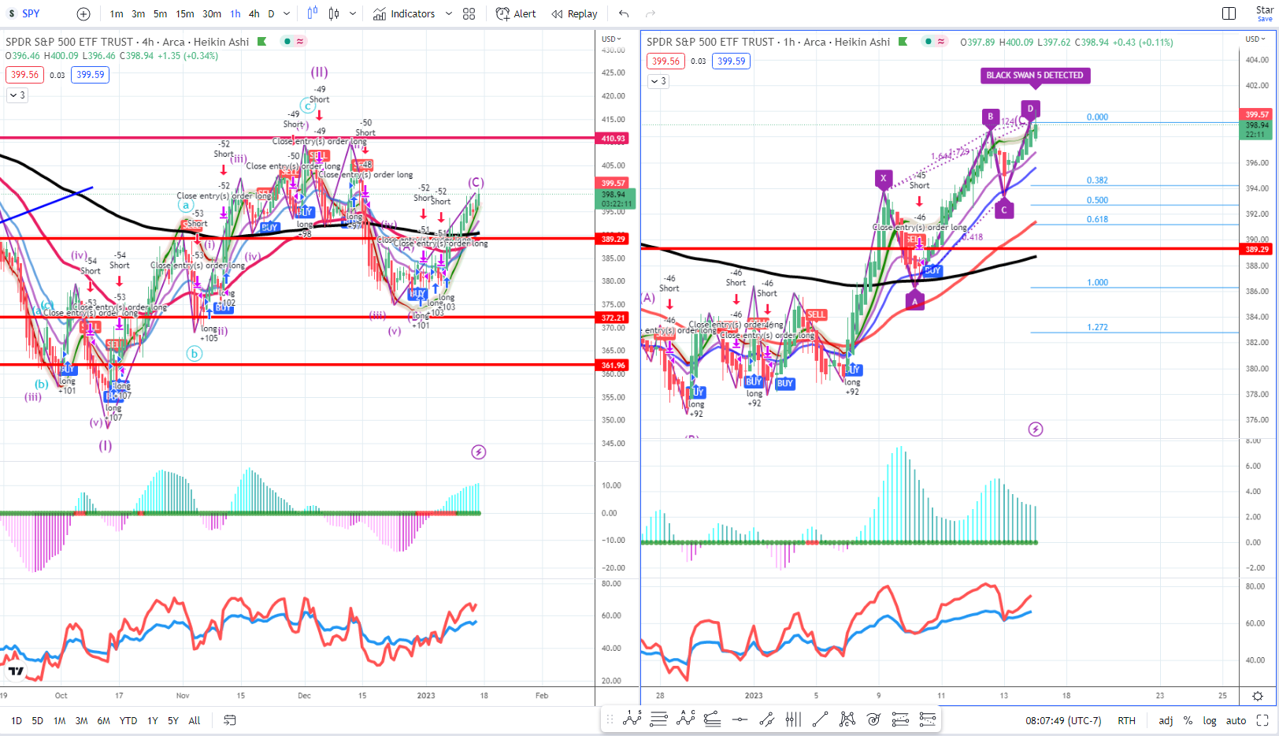Click the 399.56 sell button on the 1h chart
This screenshot has height=736, width=1279.
[x=666, y=61]
